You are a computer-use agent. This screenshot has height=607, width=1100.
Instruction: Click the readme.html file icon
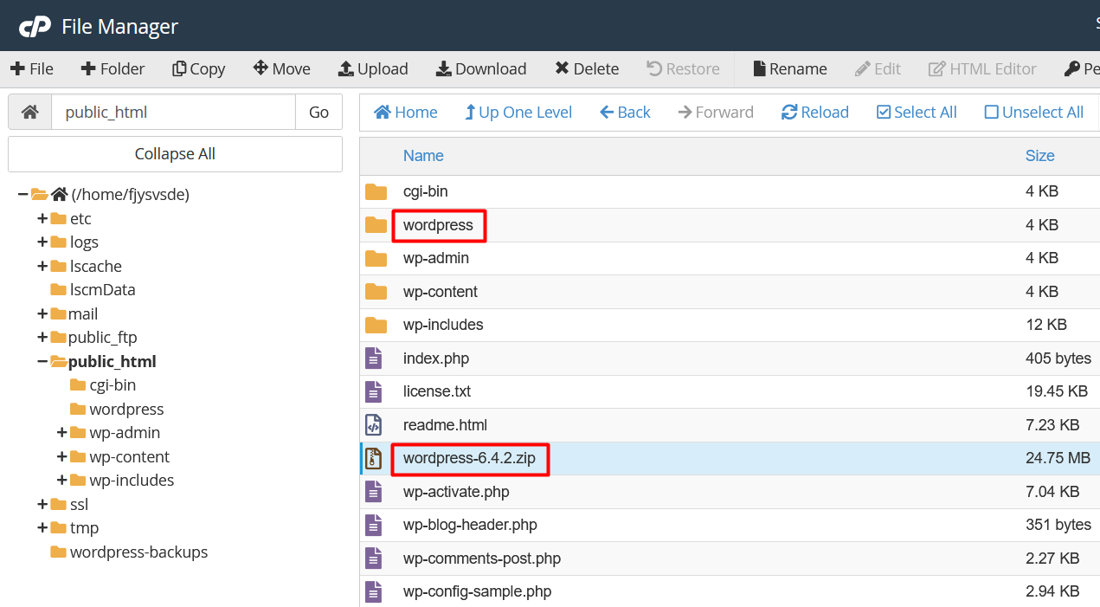pos(374,425)
